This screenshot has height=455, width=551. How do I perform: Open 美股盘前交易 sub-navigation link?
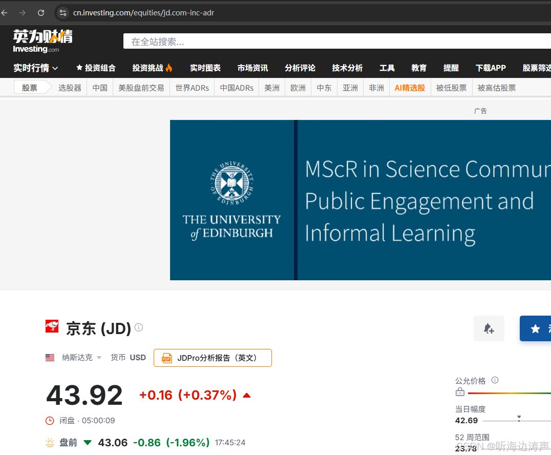coord(141,88)
